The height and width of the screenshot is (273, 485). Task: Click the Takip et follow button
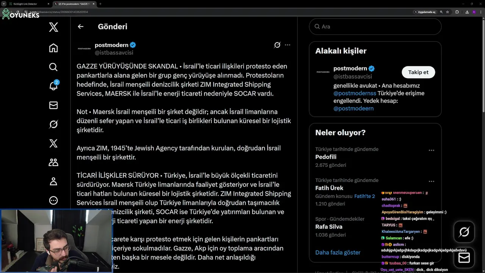418,72
